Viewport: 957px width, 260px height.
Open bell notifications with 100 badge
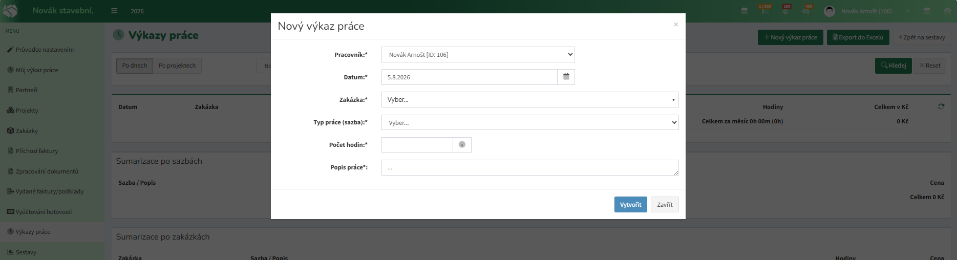[786, 10]
